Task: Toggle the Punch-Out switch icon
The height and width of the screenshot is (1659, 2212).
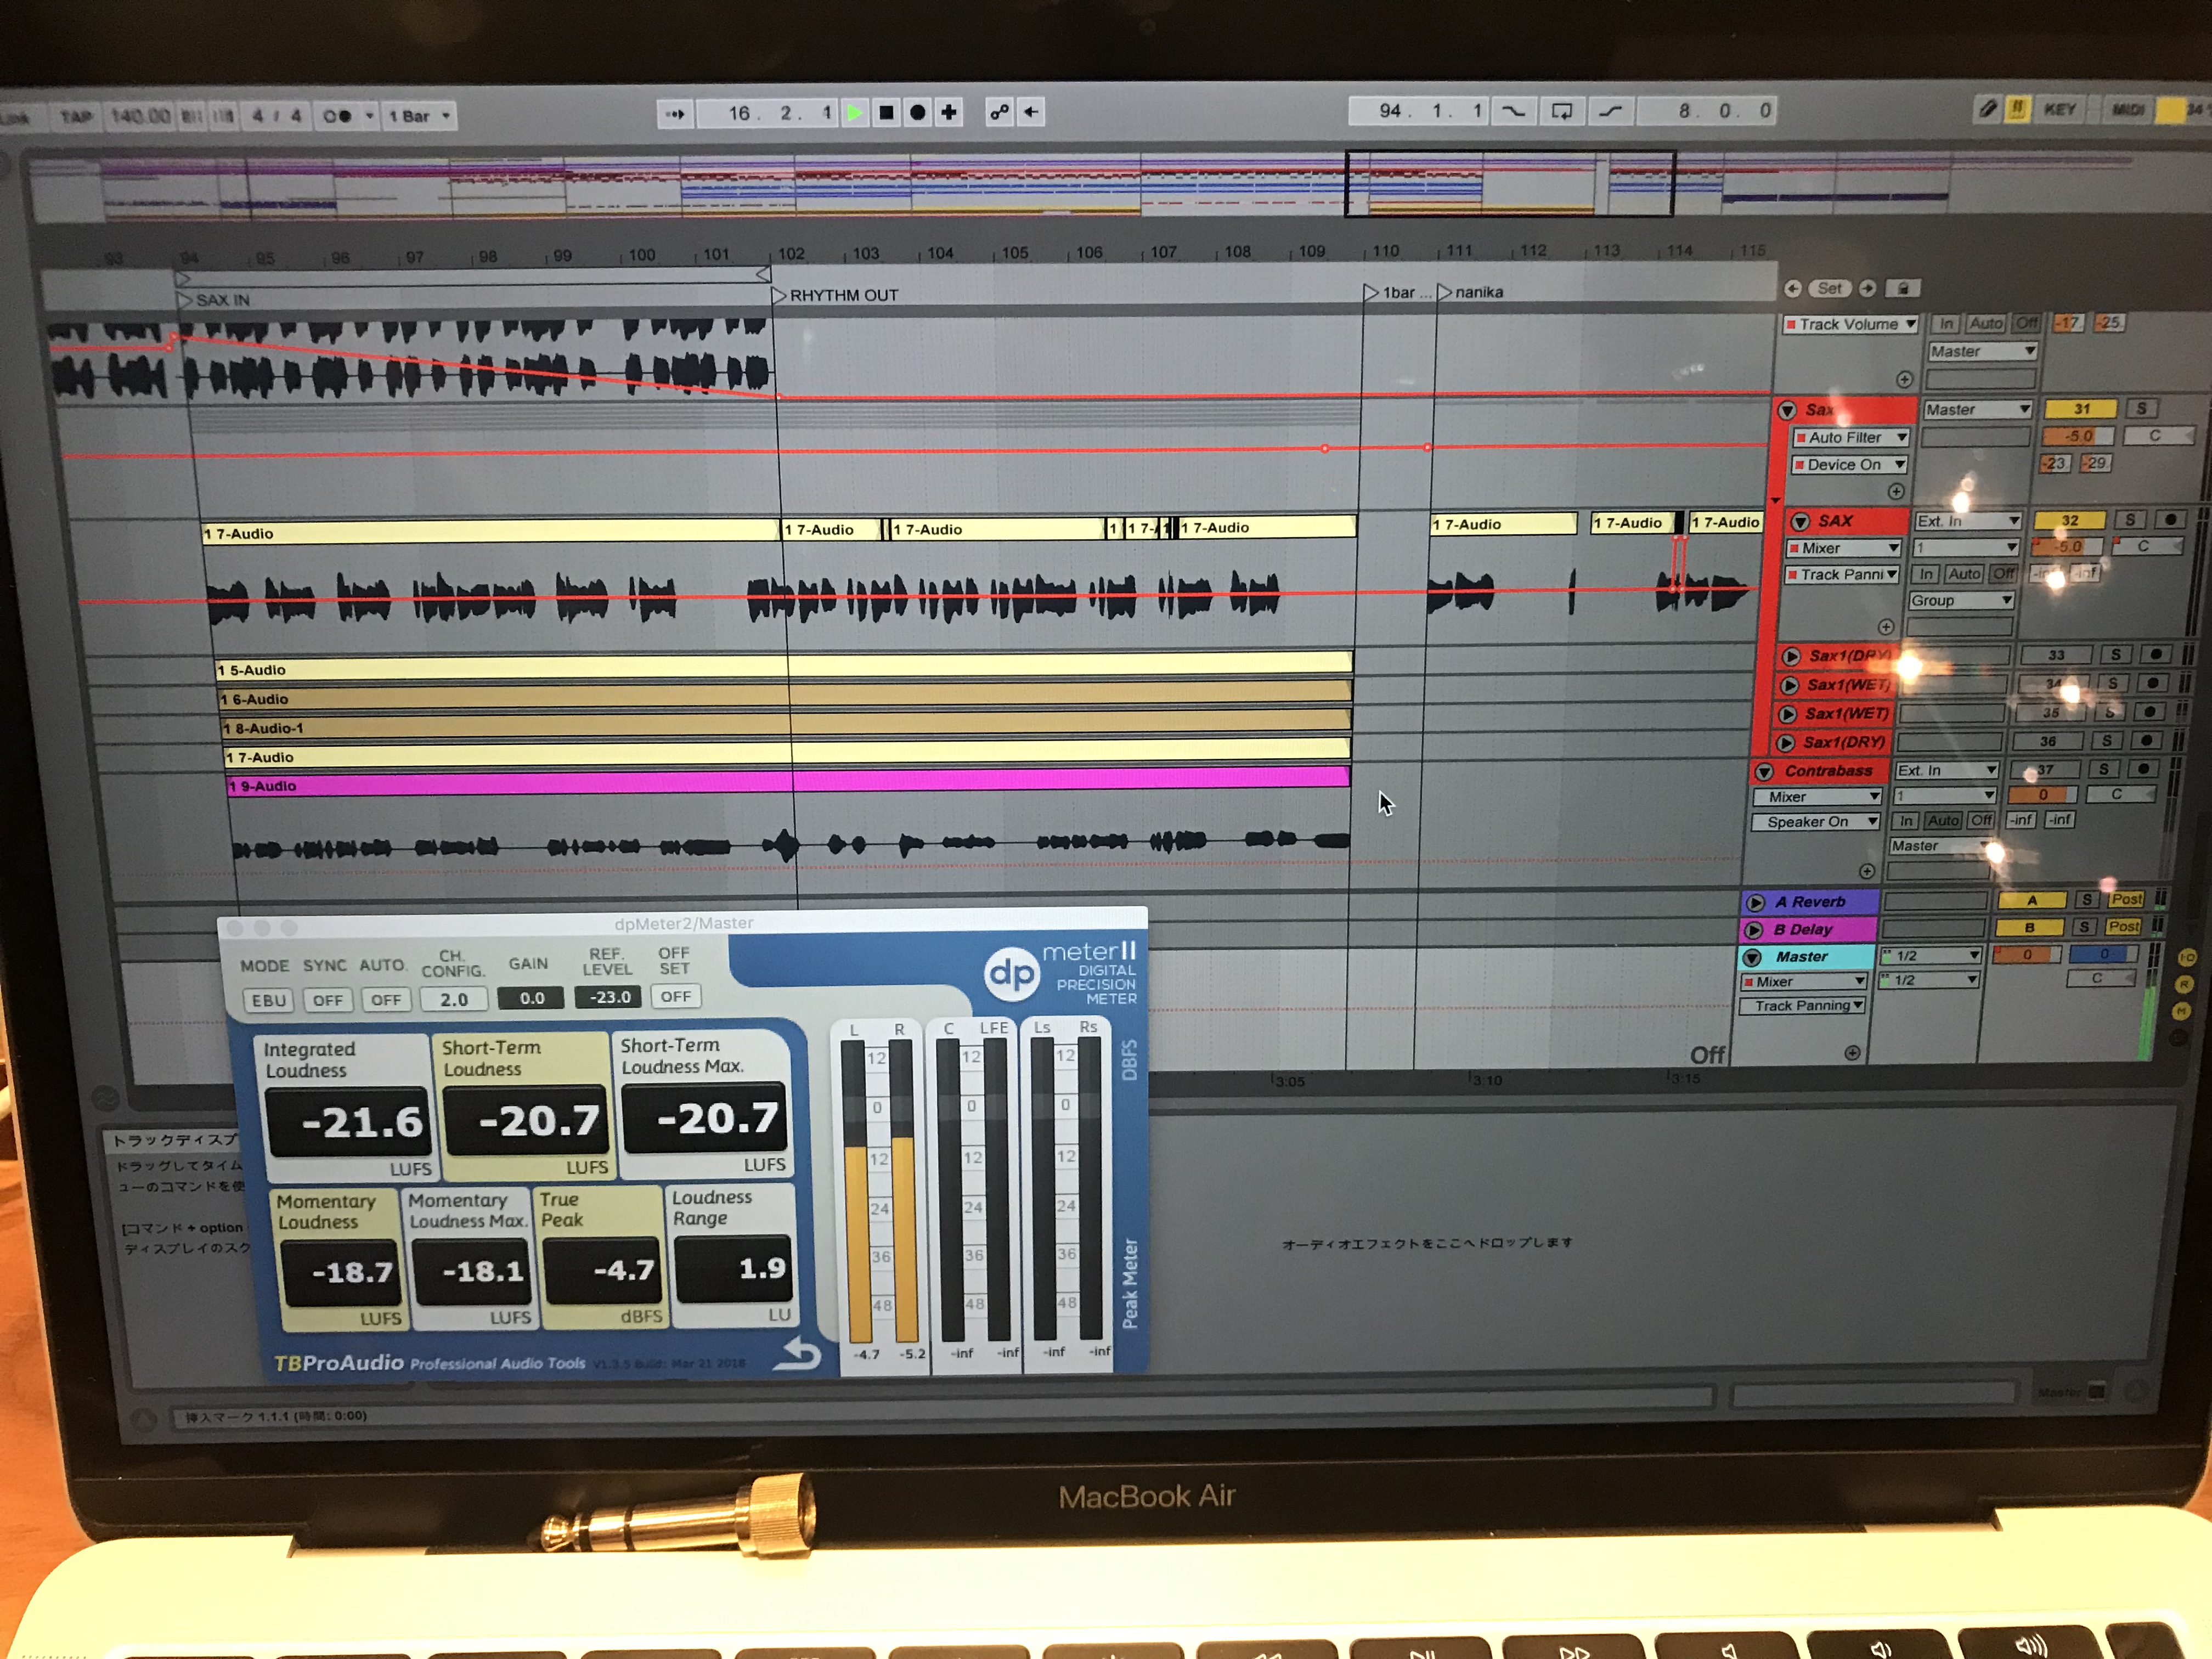Action: coord(1610,111)
